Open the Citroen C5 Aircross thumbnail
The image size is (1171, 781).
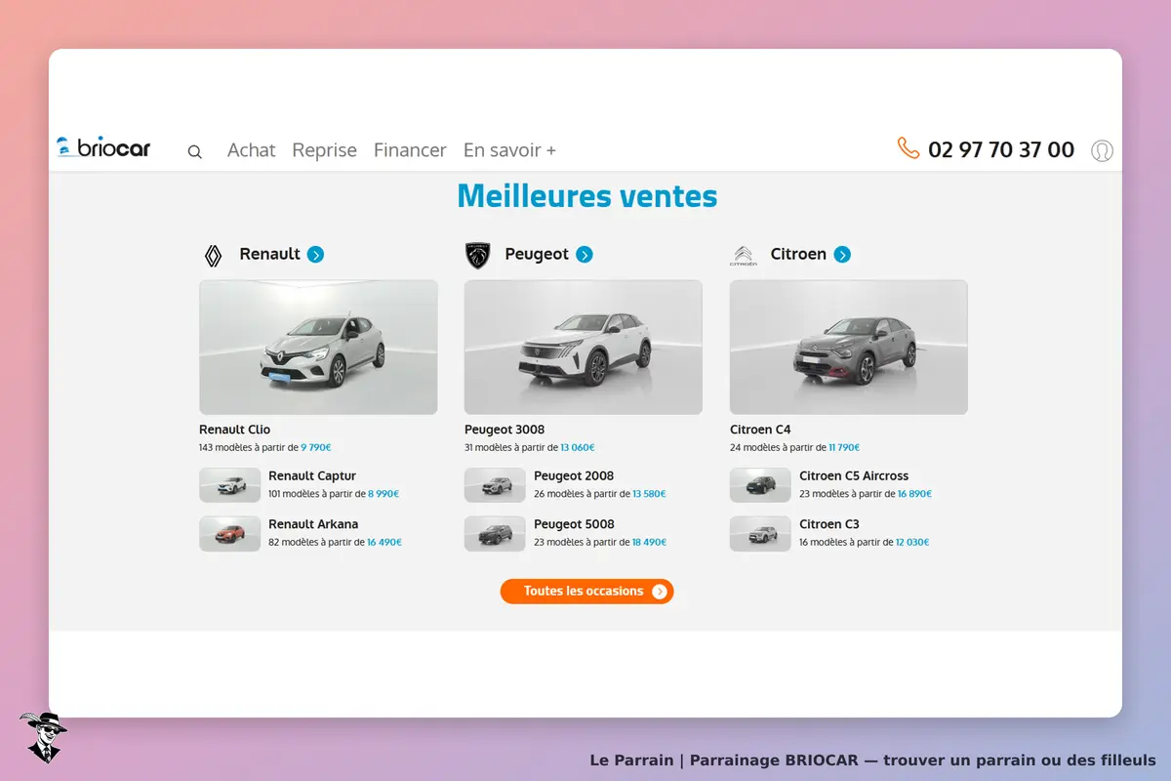tap(761, 485)
